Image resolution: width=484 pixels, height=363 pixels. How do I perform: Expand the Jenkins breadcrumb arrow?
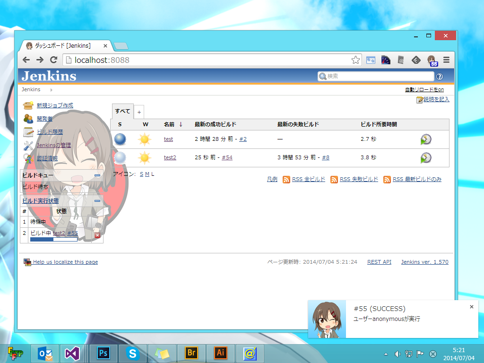pyautogui.click(x=52, y=90)
